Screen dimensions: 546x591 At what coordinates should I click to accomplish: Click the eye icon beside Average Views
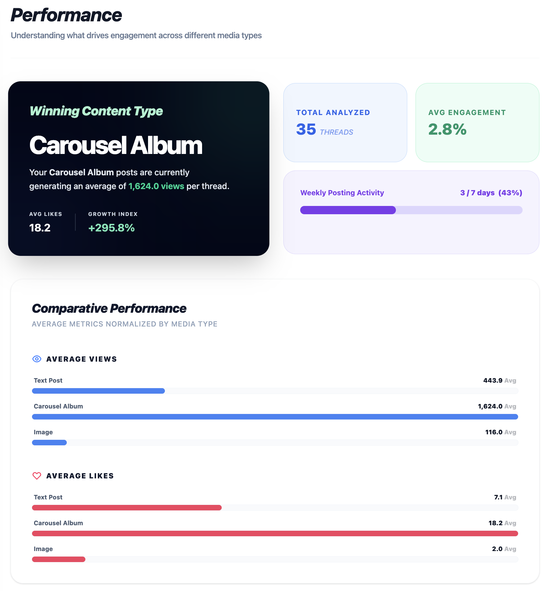pos(36,359)
